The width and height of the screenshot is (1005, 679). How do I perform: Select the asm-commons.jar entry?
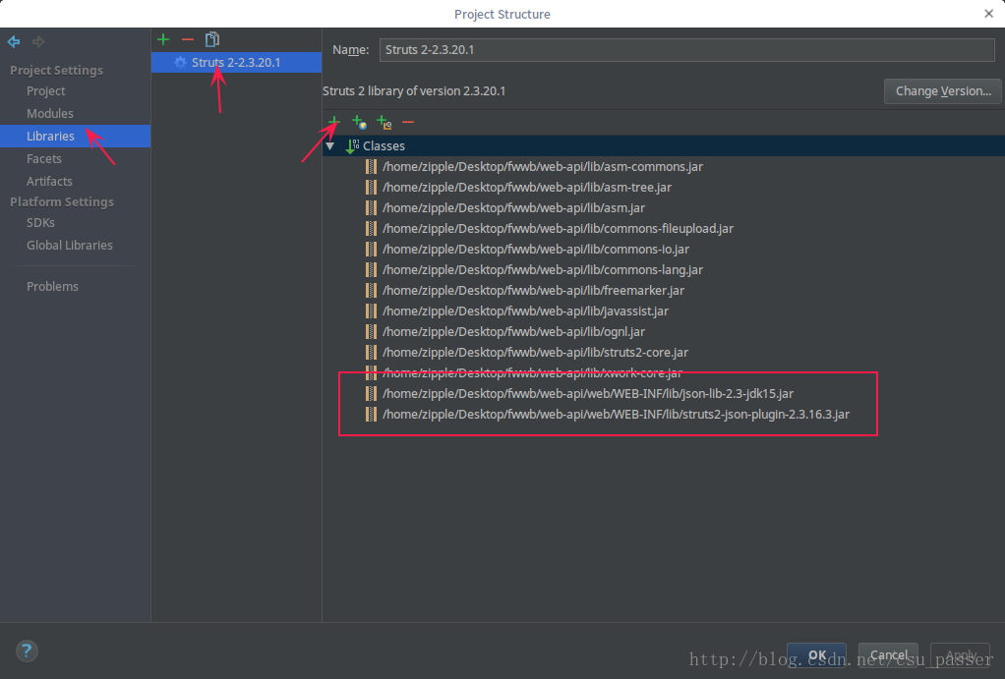pyautogui.click(x=542, y=166)
